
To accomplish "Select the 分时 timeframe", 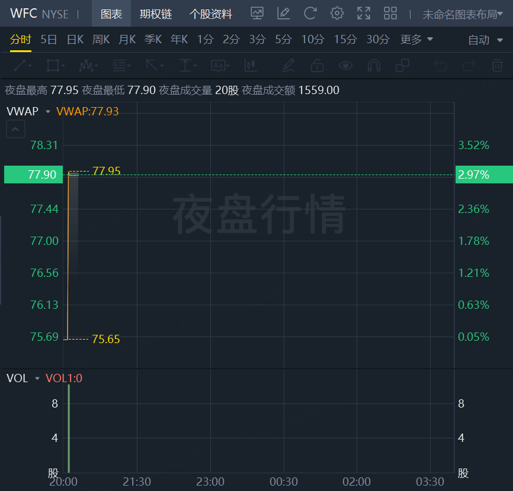I will (21, 40).
